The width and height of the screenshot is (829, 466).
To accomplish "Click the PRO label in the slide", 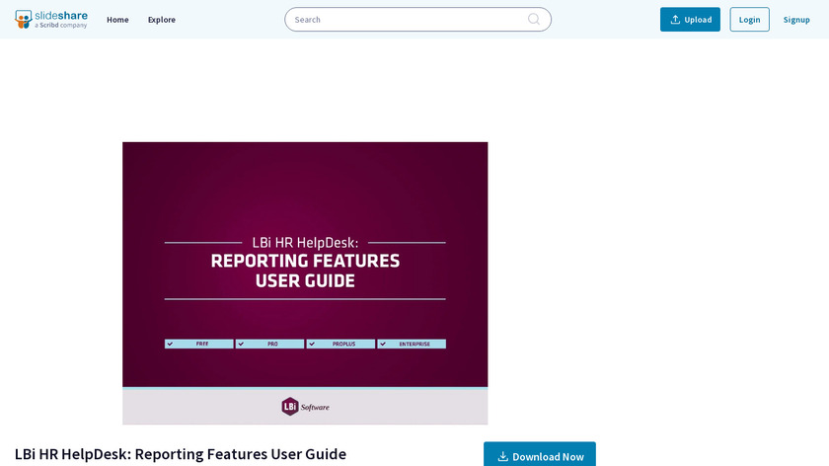I will coord(269,344).
